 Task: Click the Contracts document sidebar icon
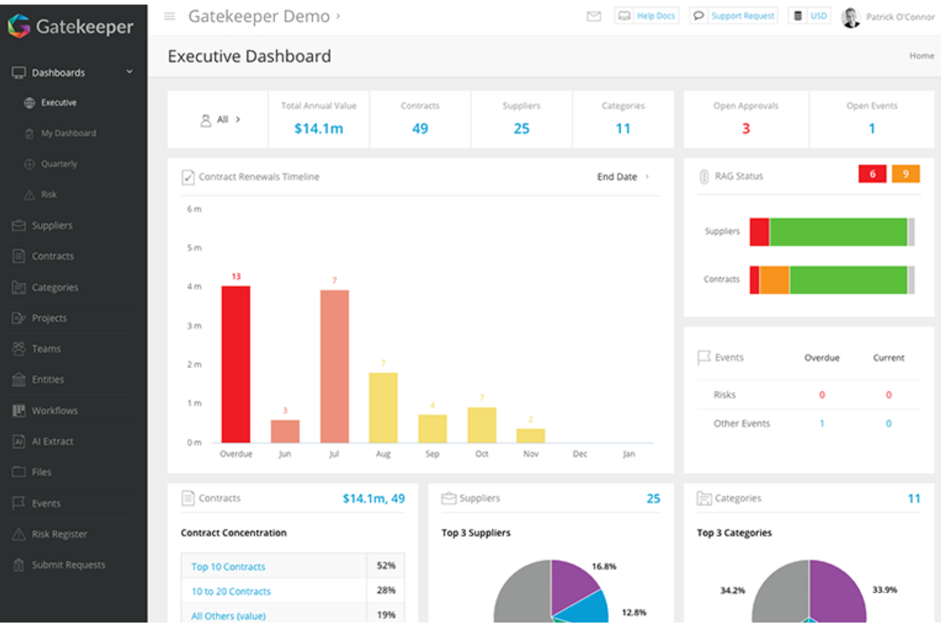pyautogui.click(x=19, y=256)
